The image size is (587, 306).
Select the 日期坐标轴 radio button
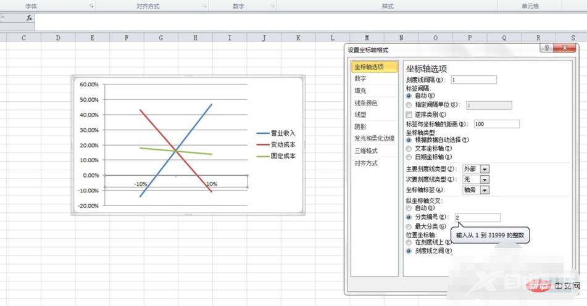point(409,157)
